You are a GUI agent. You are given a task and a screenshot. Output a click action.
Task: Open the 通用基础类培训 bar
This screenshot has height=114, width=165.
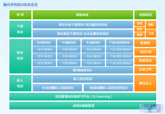[83, 70]
